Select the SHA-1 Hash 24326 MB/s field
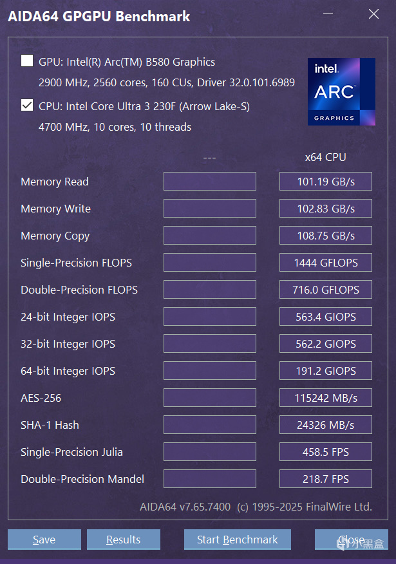The image size is (396, 564). [x=325, y=425]
